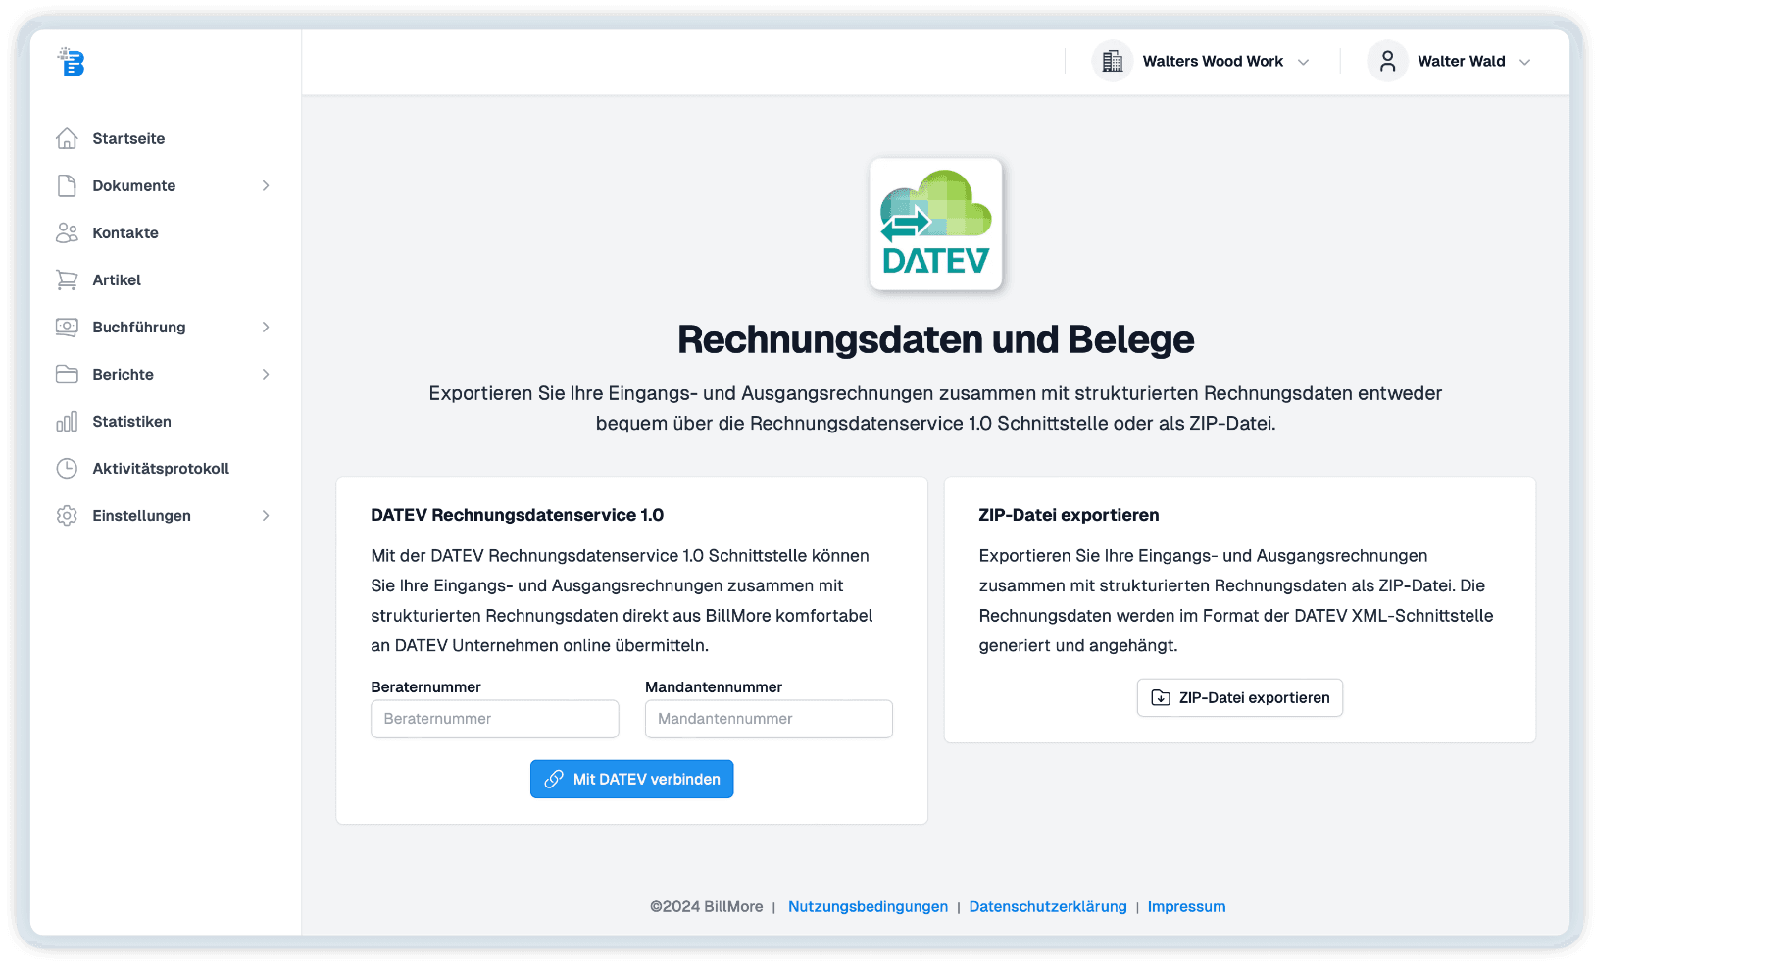Click the DATEV cloud logo
The height and width of the screenshot is (965, 1792).
click(936, 225)
